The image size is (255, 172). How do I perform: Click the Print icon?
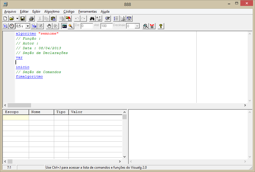pos(31,19)
